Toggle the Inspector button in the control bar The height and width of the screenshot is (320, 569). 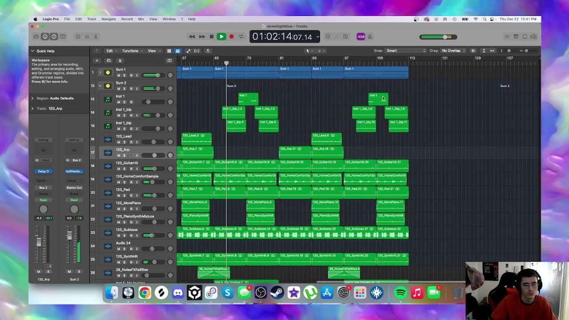point(45,36)
